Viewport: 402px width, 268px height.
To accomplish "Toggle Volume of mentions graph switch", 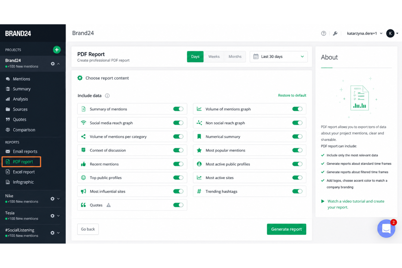I will coord(297,109).
